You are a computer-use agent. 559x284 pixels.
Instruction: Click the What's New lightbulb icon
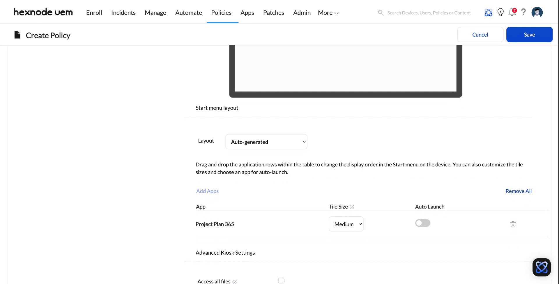coord(500,12)
